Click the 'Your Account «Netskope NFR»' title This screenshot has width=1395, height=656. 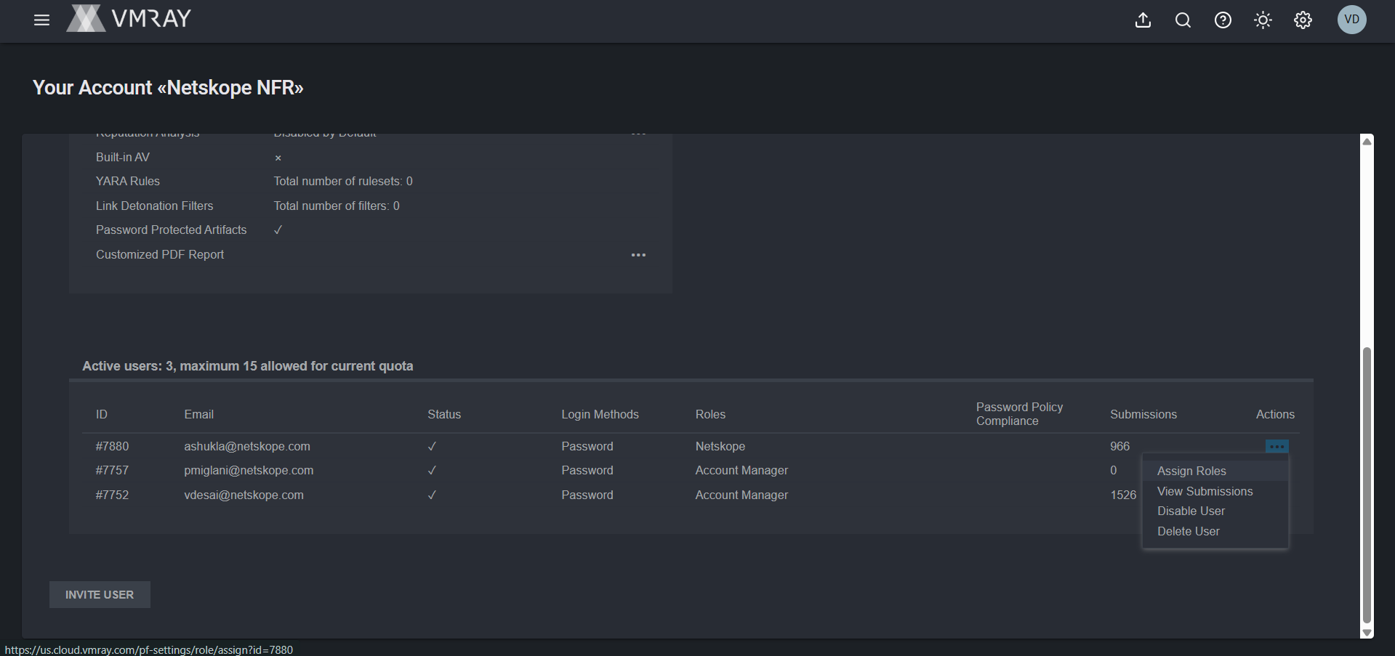tap(168, 88)
